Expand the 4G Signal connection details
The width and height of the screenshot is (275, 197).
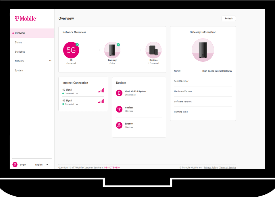(x=77, y=104)
